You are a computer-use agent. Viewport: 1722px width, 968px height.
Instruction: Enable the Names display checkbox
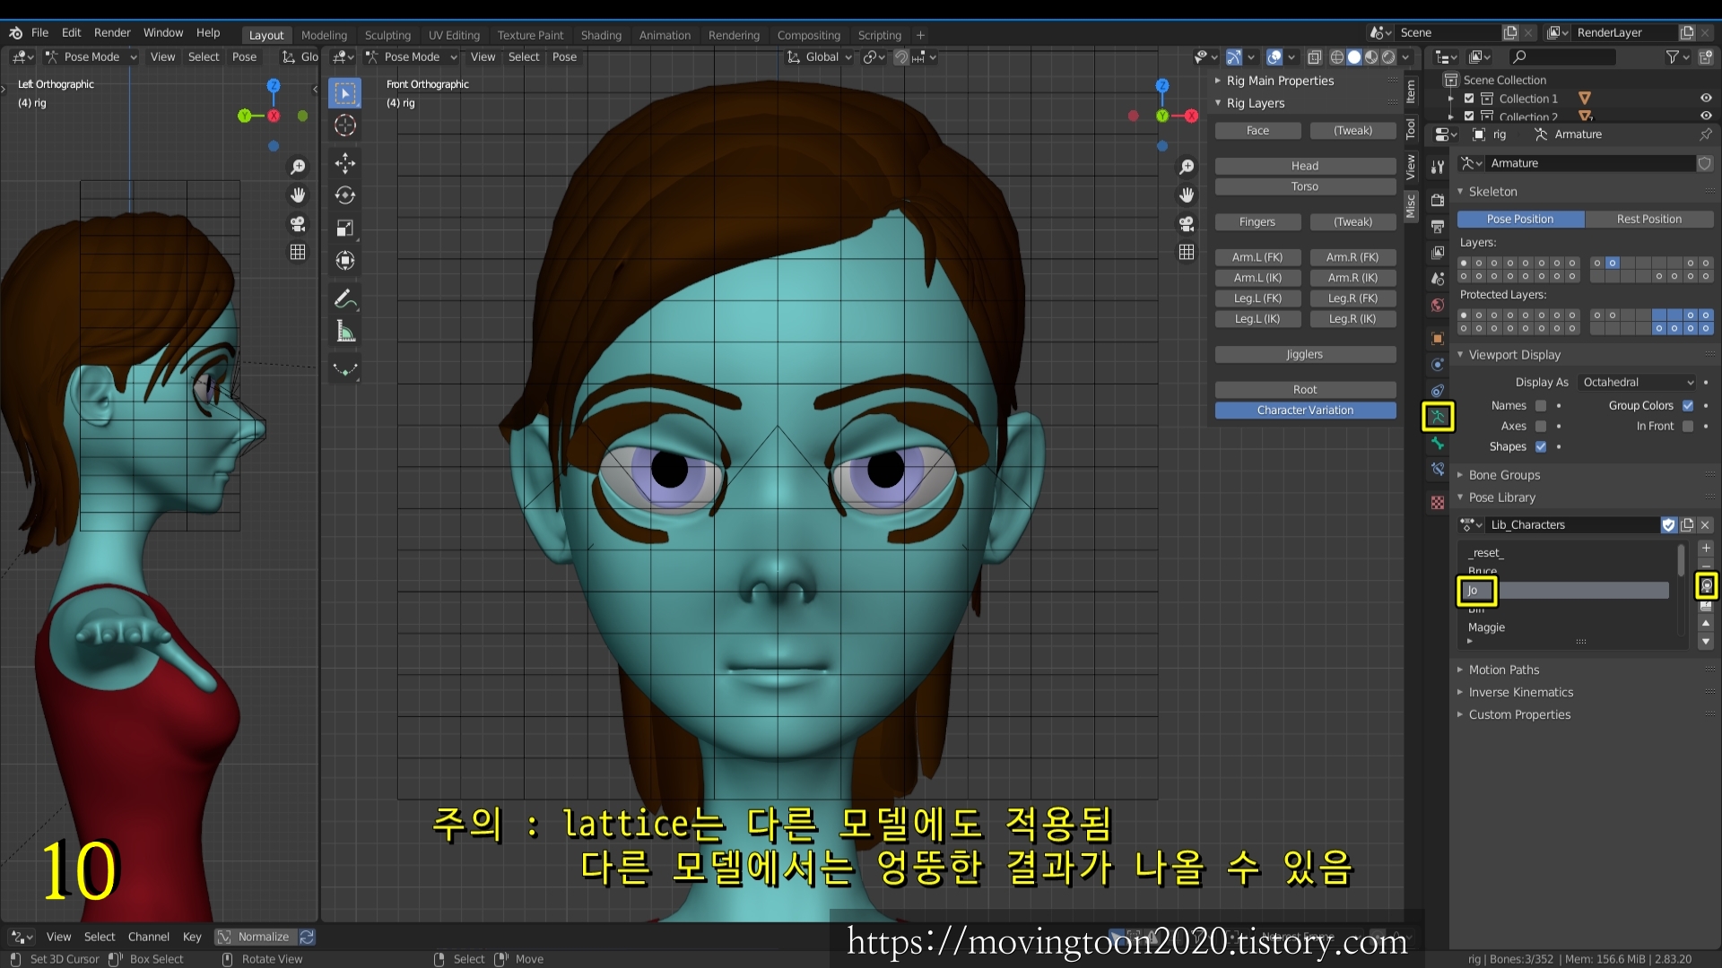point(1541,406)
